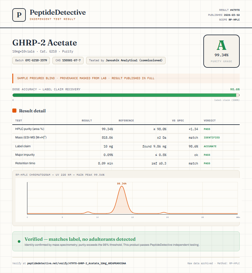Click the 99.34% HPLC purity table result
This screenshot has height=273, width=252.
click(x=107, y=129)
